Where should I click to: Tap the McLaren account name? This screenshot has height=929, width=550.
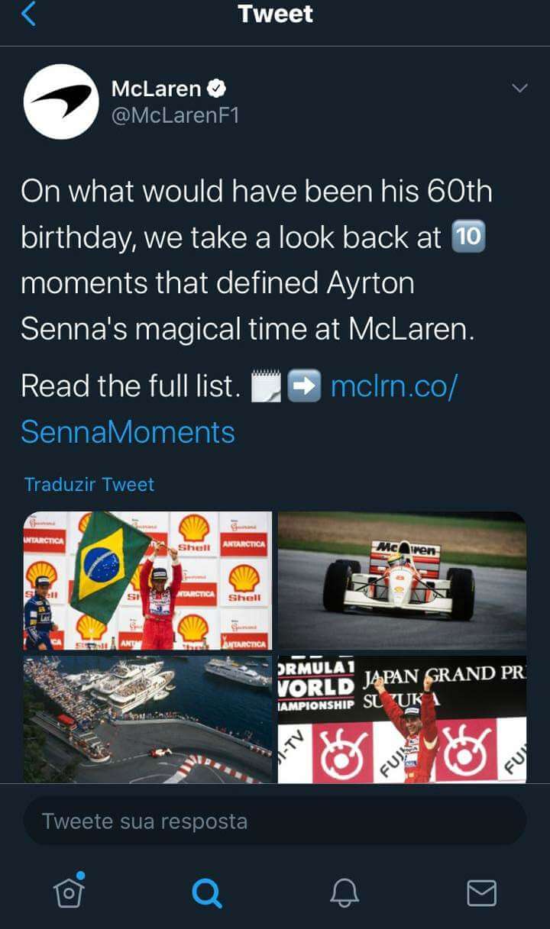pyautogui.click(x=156, y=89)
